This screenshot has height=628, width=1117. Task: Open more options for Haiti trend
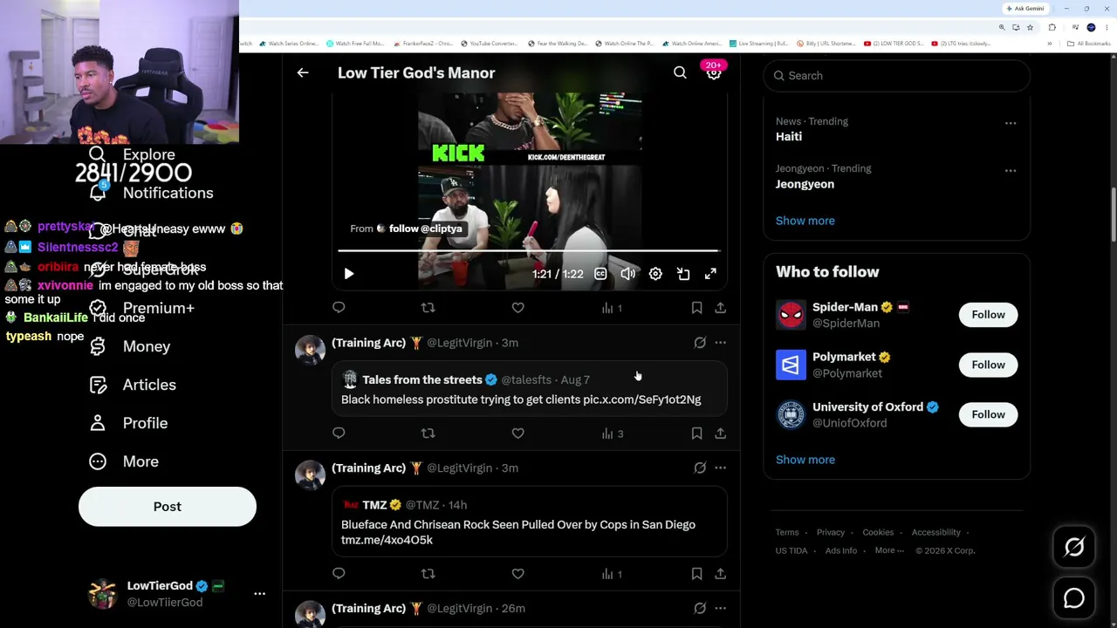[x=1011, y=123]
